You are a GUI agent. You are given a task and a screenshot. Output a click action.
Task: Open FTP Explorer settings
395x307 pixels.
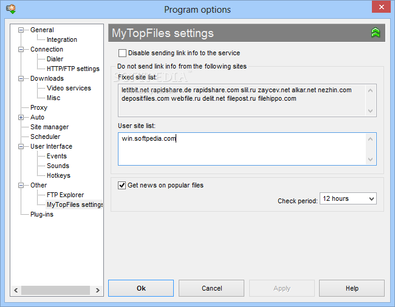(x=65, y=195)
